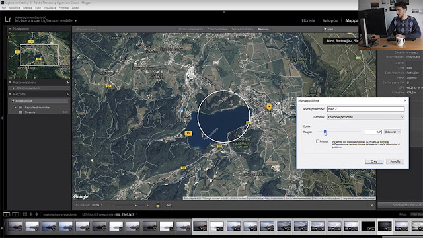Image resolution: width=423 pixels, height=238 pixels.
Task: Open the Chilometri unit dropdown
Action: click(392, 132)
